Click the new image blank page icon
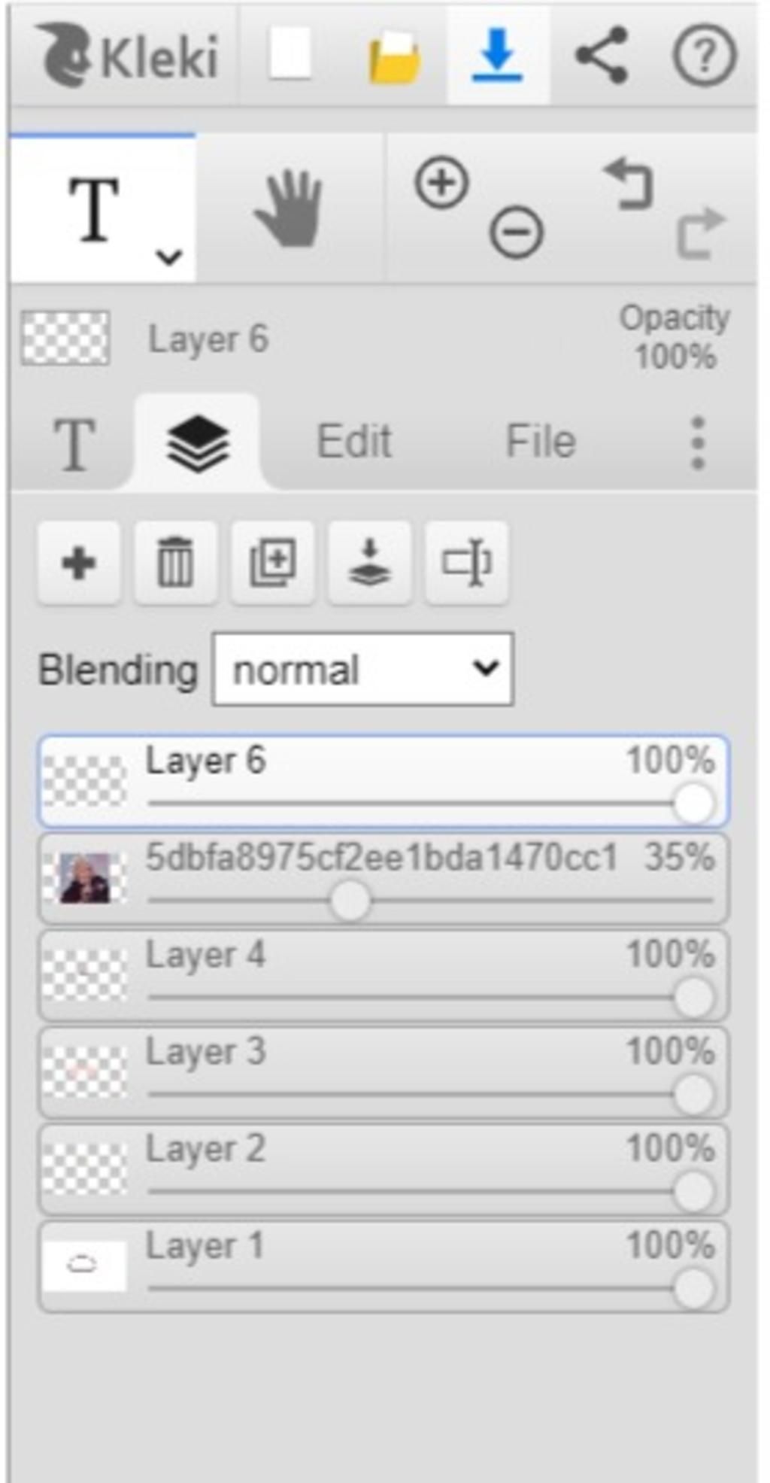 290,54
